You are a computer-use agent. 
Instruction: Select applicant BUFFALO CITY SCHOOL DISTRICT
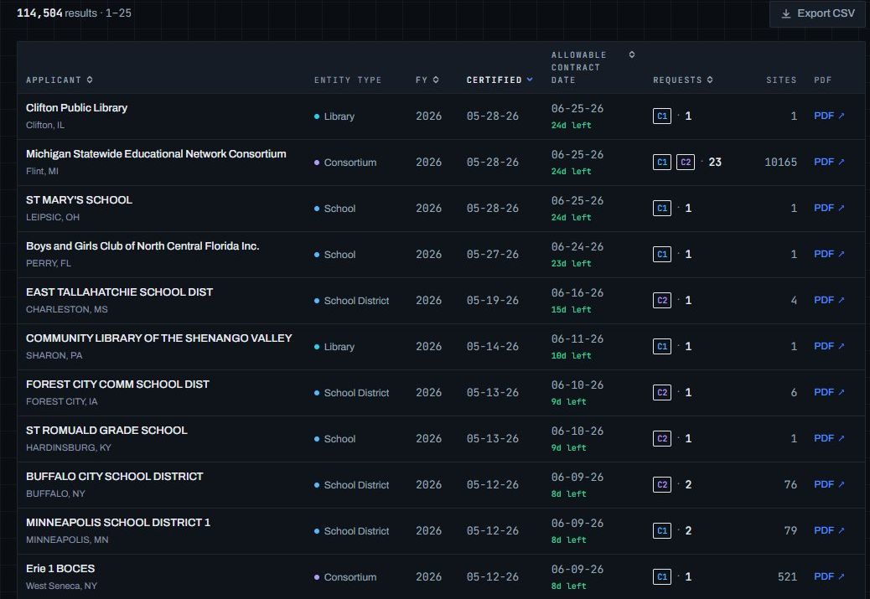pos(114,476)
